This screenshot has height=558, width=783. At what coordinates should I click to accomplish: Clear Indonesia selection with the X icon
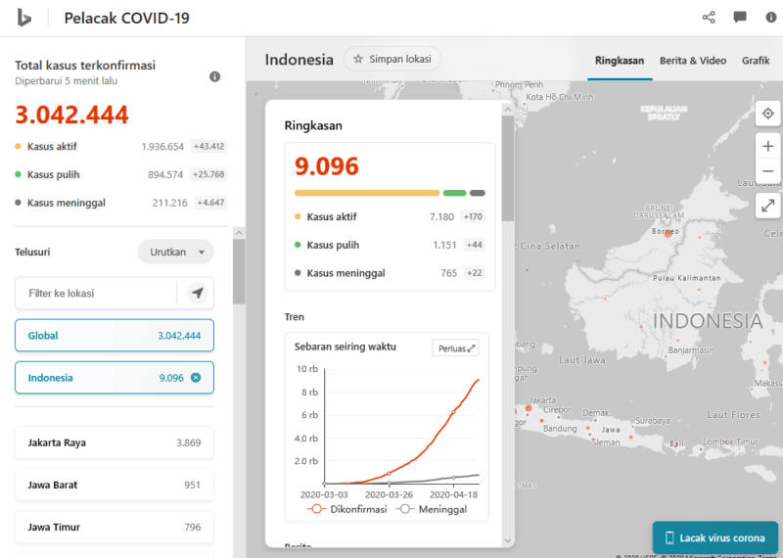click(x=196, y=378)
